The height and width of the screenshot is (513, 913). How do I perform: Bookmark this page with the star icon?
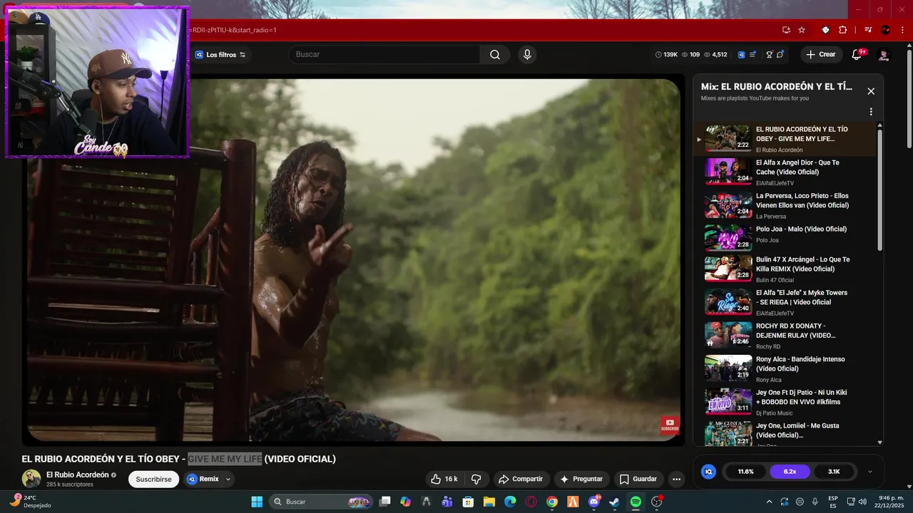pyautogui.click(x=802, y=30)
